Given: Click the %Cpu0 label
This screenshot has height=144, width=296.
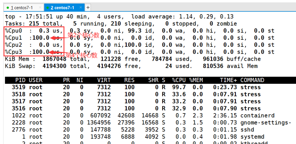Looking at the screenshot, I should pyautogui.click(x=14, y=31).
